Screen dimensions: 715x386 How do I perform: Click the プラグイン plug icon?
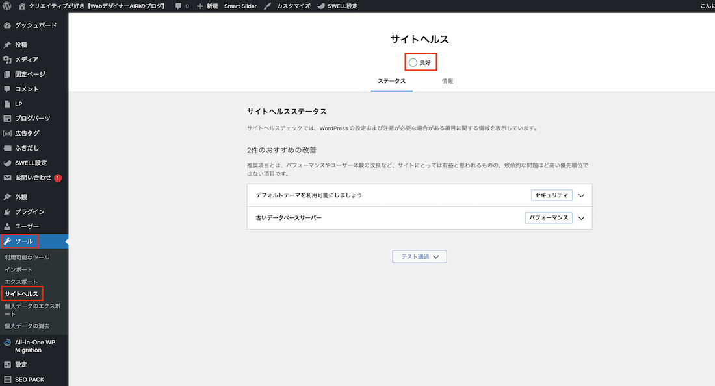pos(7,211)
